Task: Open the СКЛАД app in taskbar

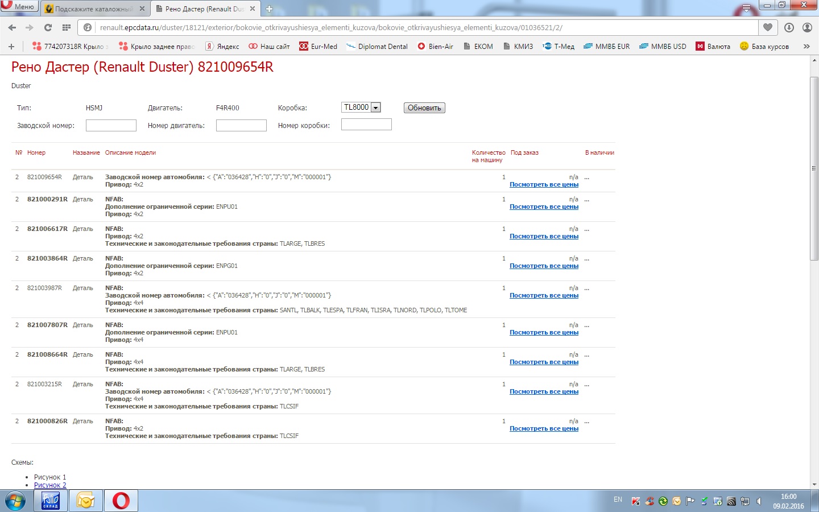Action: (x=51, y=501)
